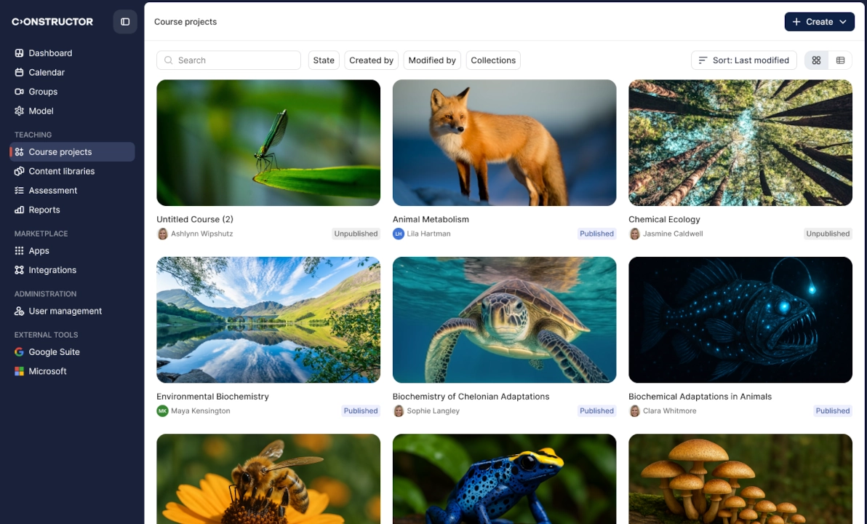
Task: Click the Assessment icon in sidebar
Action: (20, 191)
